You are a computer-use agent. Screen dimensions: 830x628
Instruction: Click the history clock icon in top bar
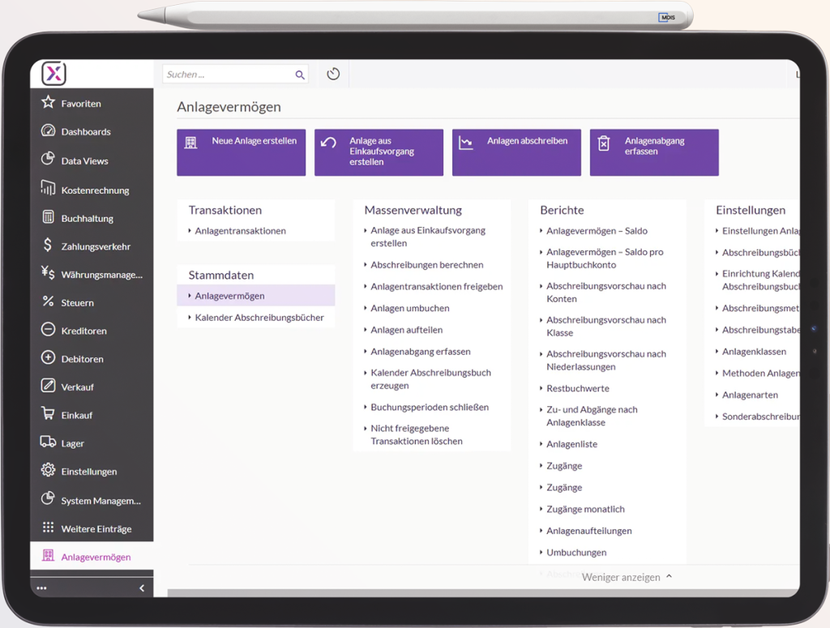333,75
